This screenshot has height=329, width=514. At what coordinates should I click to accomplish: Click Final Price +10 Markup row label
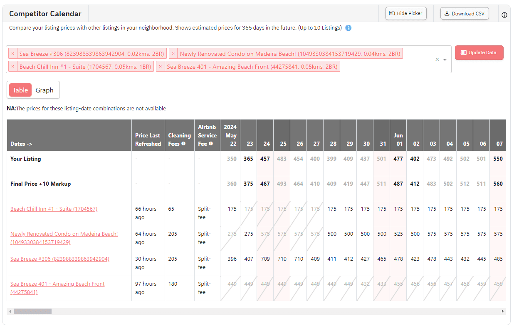(x=40, y=184)
